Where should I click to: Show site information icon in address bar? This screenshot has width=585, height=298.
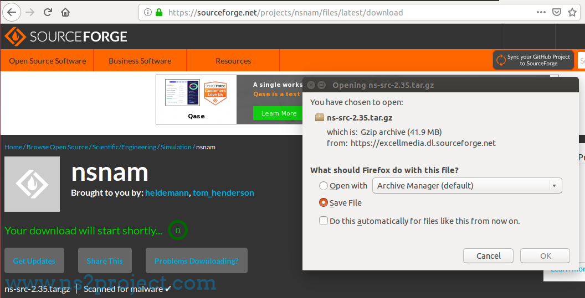point(148,12)
